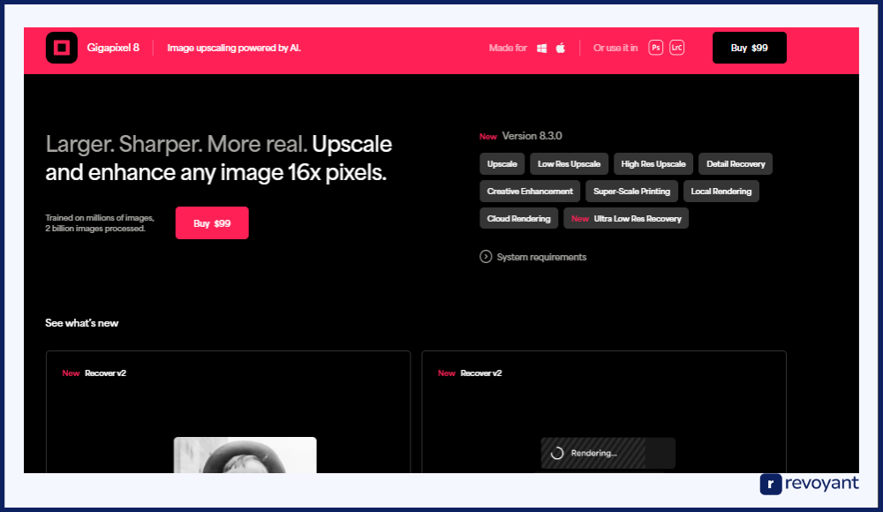The width and height of the screenshot is (883, 512).
Task: Click the System requirements arrow circle icon
Action: (486, 257)
